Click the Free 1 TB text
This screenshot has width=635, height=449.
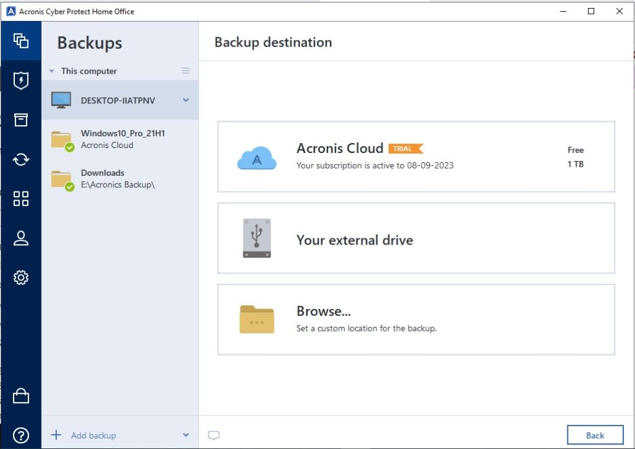click(x=575, y=157)
